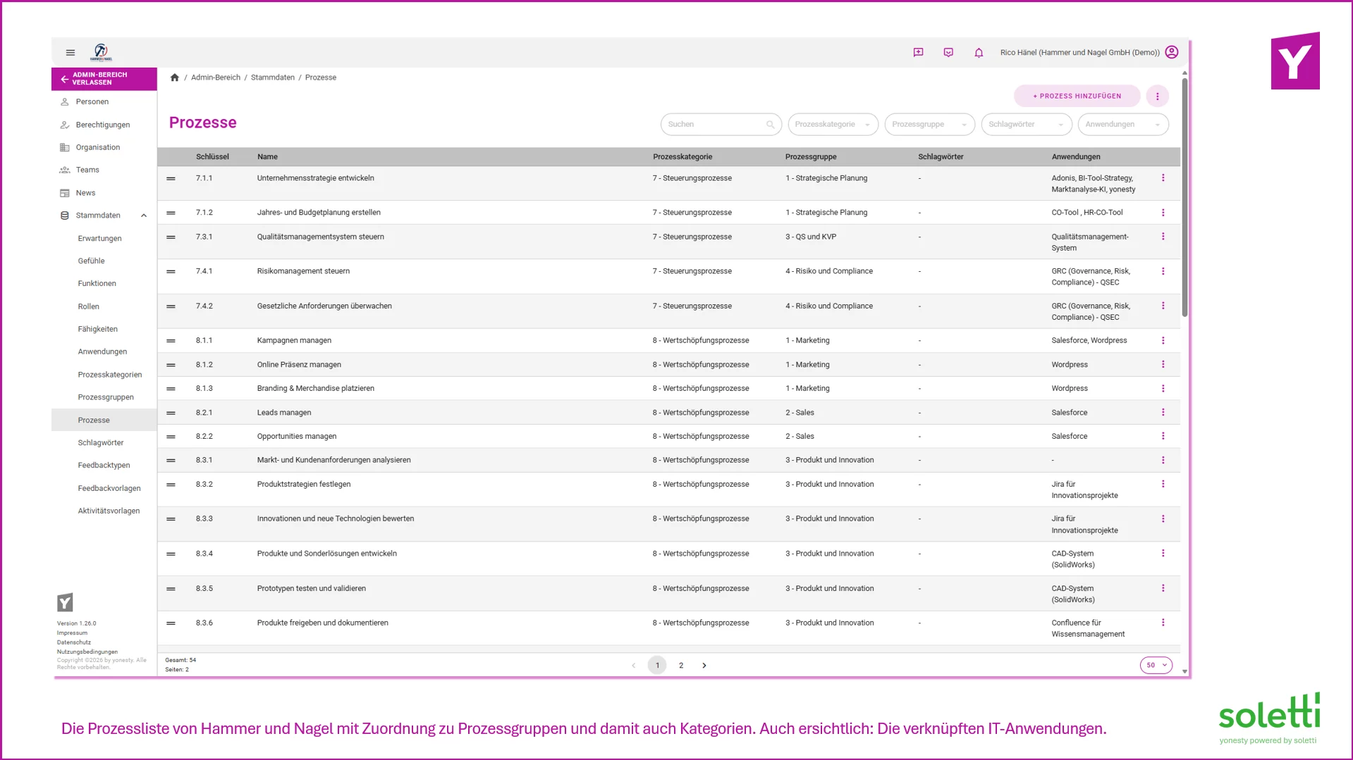Click drag handle of row 8.1.2

(171, 365)
